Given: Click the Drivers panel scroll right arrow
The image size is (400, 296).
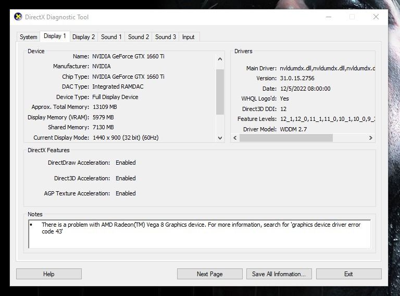Looking at the screenshot, I should pos(371,138).
